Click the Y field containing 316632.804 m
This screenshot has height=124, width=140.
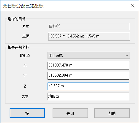pos(88,76)
